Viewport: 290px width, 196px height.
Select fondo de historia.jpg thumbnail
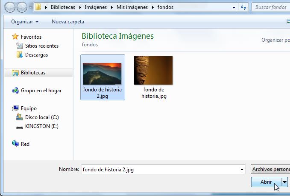153,70
